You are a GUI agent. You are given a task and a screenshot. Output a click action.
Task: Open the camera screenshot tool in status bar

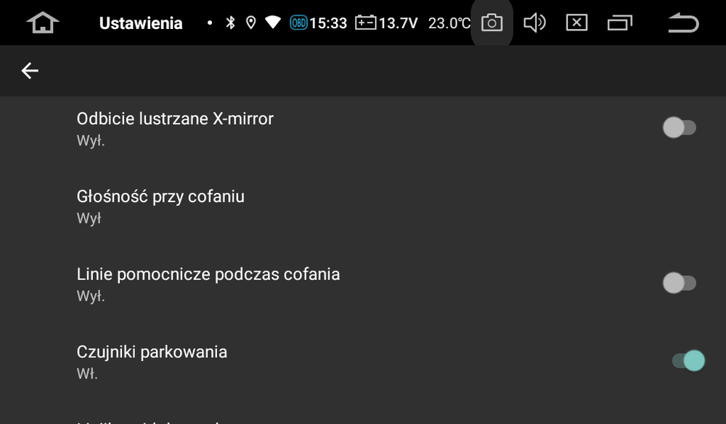pyautogui.click(x=492, y=22)
